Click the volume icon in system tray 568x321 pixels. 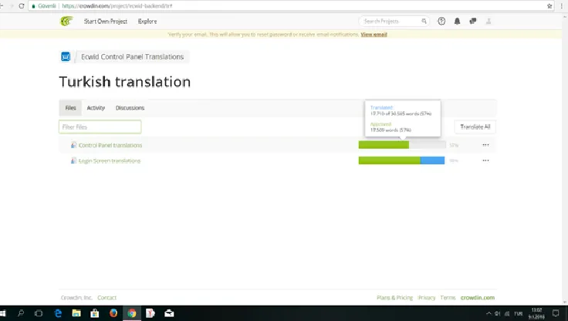[x=497, y=313]
